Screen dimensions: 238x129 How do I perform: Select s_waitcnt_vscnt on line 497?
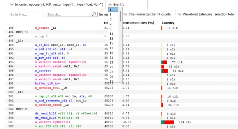tap(57, 79)
